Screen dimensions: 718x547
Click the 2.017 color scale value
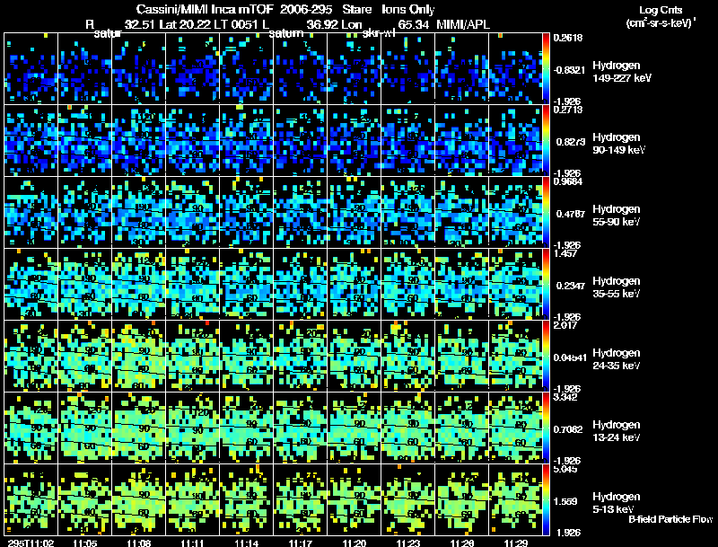pyautogui.click(x=565, y=325)
